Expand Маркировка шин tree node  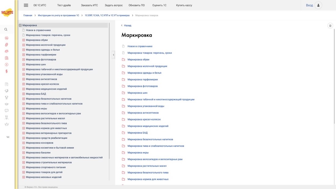pyautogui.click(x=24, y=65)
